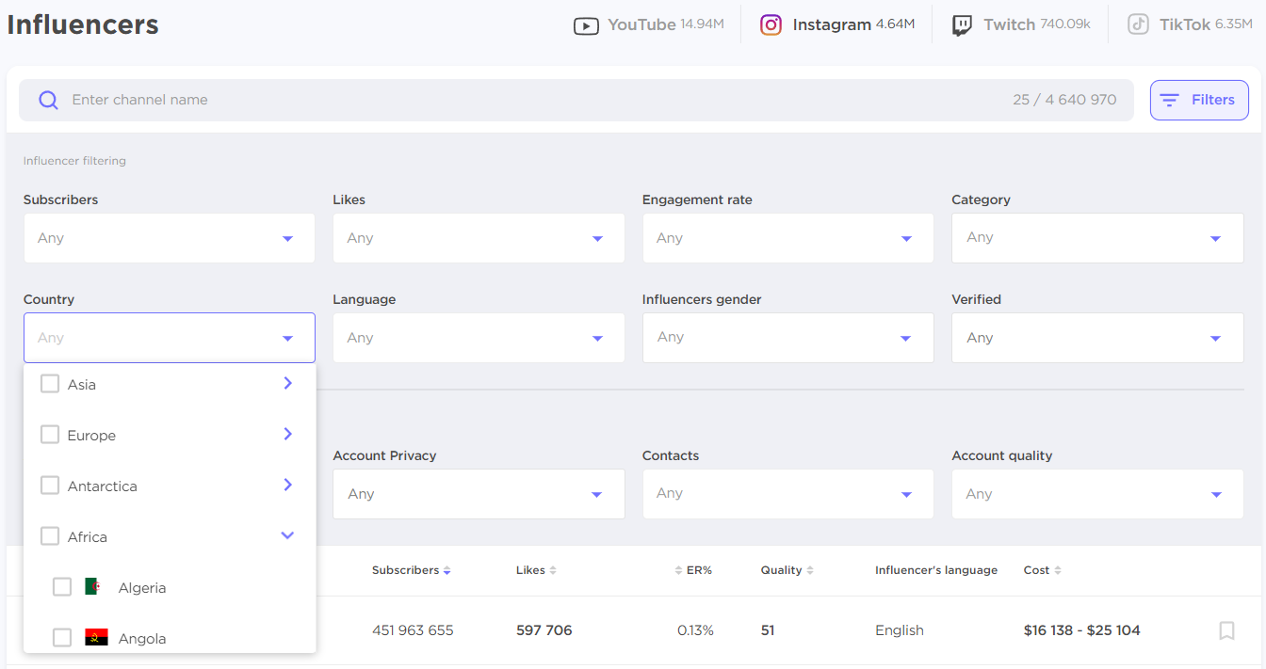Open the Engagement rate dropdown
The image size is (1266, 669).
[x=787, y=238]
